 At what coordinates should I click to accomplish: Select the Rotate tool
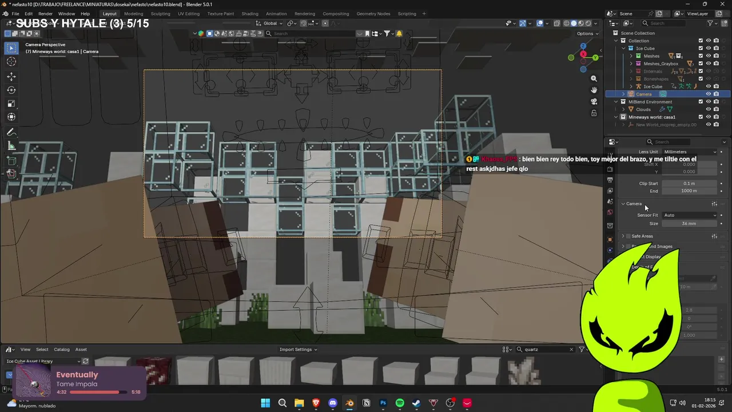pyautogui.click(x=11, y=90)
